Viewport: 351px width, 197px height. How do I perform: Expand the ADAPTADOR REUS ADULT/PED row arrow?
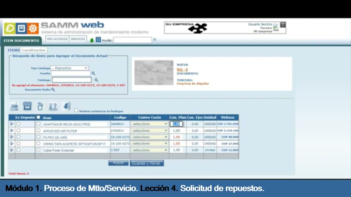(12, 124)
